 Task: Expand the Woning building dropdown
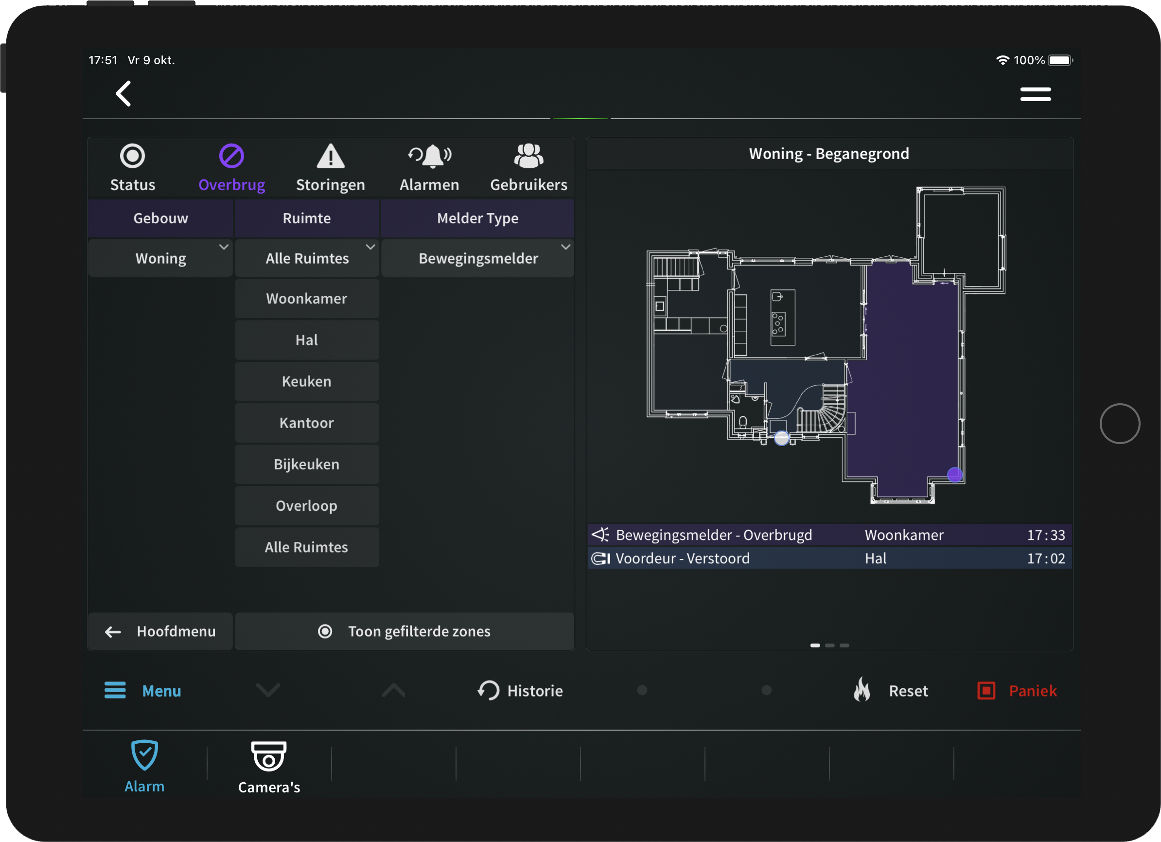point(161,258)
